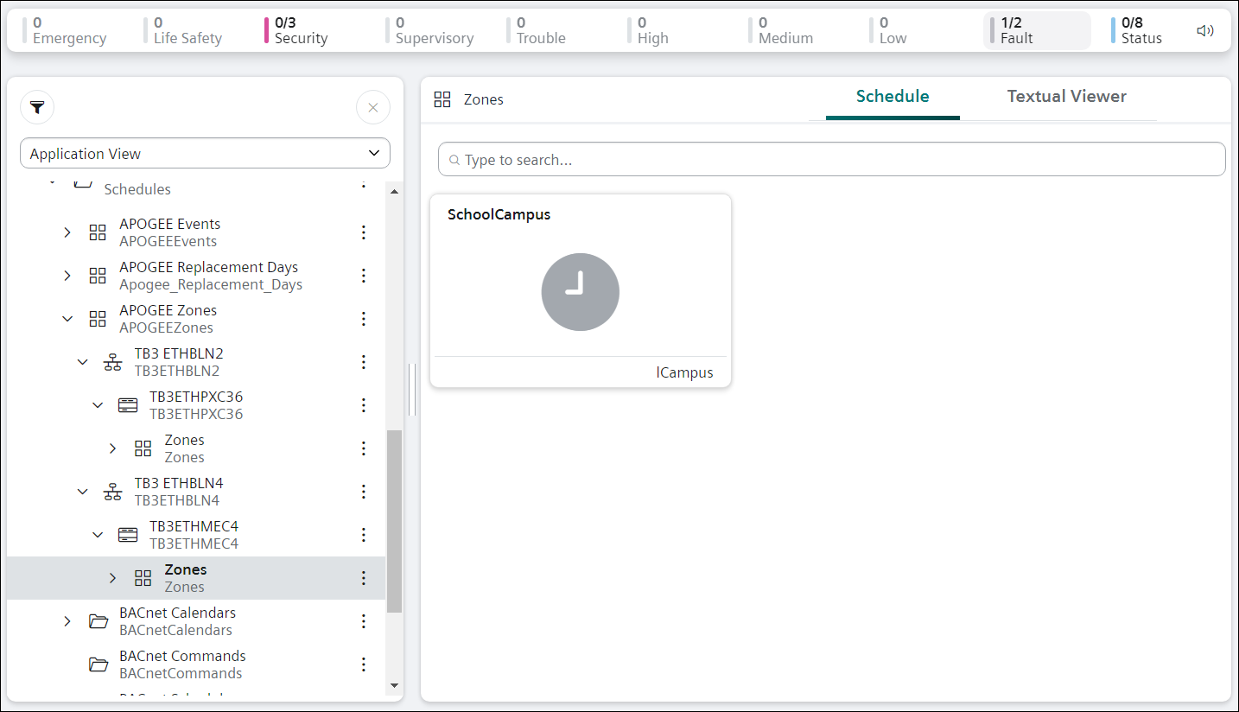The height and width of the screenshot is (712, 1239).
Task: Open the Application View dropdown
Action: point(205,154)
